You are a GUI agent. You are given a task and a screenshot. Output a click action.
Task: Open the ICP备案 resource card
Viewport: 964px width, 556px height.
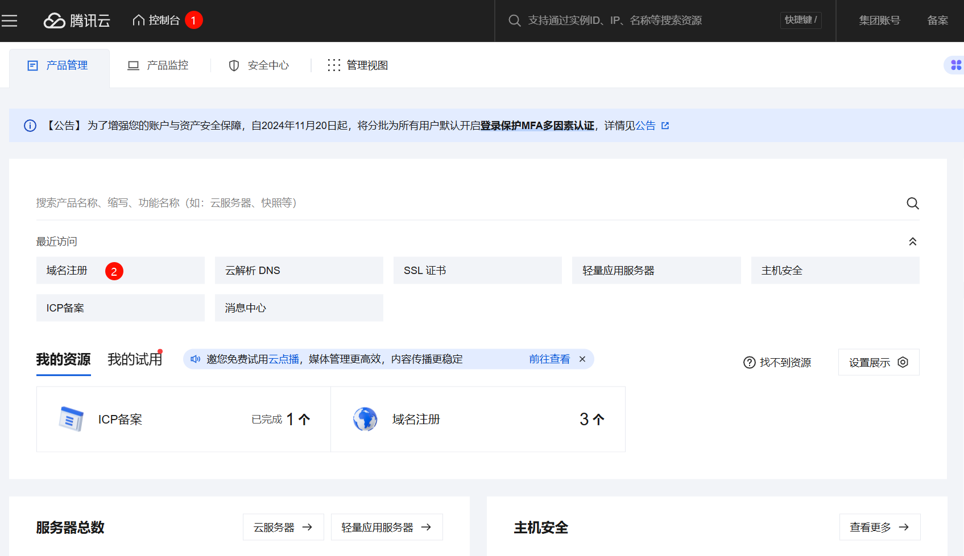point(184,420)
